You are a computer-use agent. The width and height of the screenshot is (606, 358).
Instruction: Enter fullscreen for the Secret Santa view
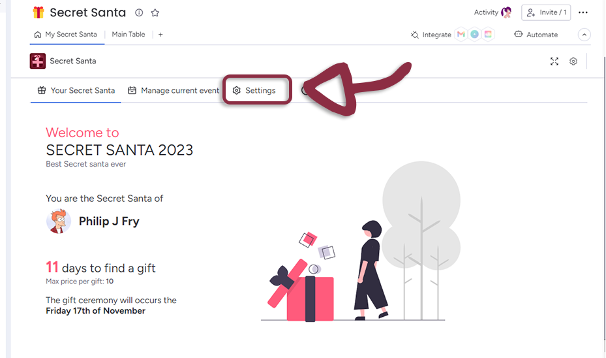point(554,61)
